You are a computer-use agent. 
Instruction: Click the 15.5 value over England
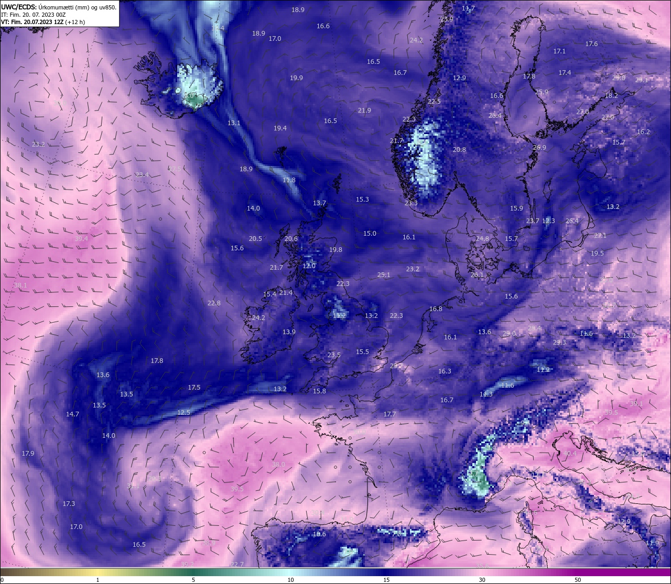(x=362, y=352)
